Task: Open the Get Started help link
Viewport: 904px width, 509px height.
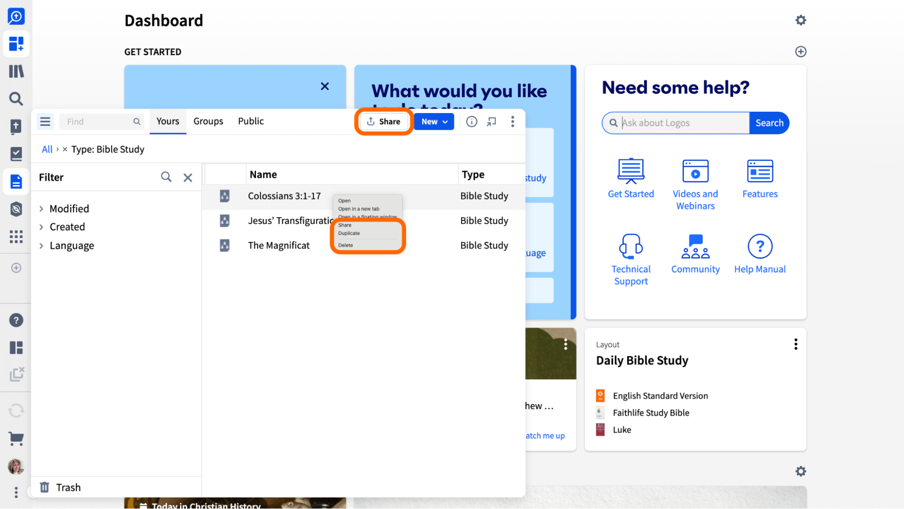Action: (x=630, y=194)
